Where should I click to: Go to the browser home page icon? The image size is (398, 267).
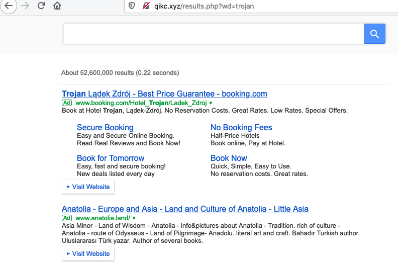pos(58,6)
